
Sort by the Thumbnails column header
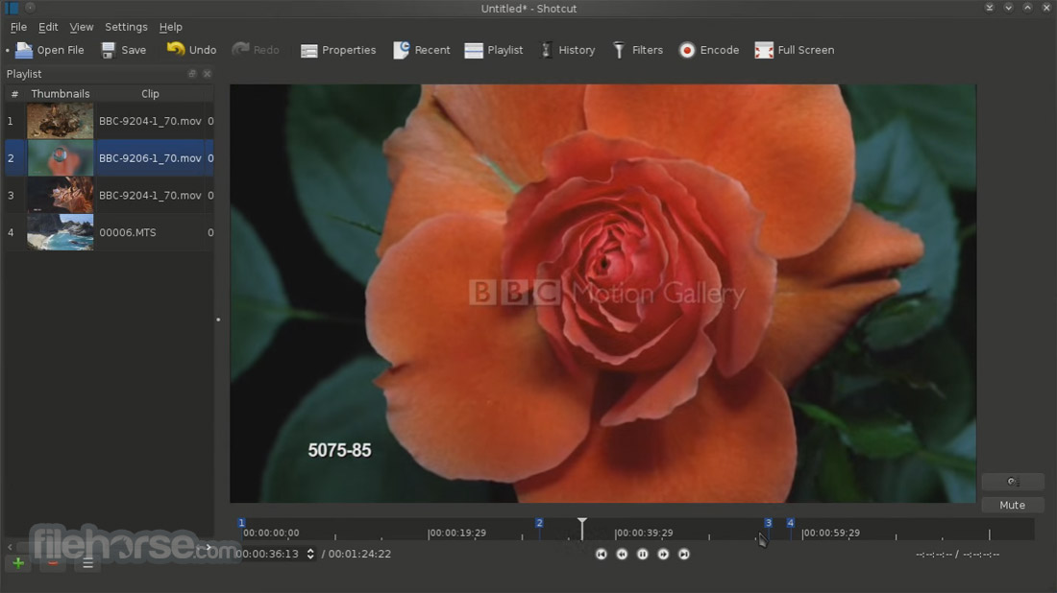coord(60,94)
